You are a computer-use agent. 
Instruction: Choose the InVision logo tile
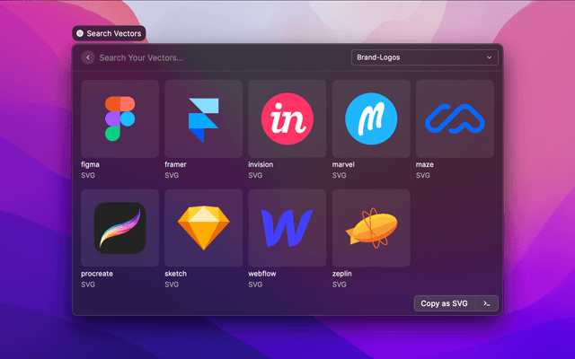click(x=287, y=118)
